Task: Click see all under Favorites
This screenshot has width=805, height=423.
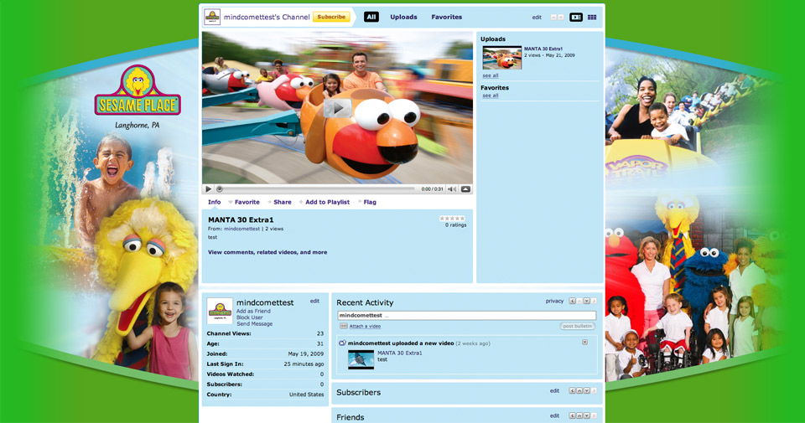Action: (491, 95)
